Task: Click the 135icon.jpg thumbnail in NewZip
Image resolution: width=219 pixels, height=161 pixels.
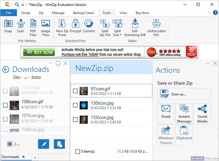Action: [84, 119]
